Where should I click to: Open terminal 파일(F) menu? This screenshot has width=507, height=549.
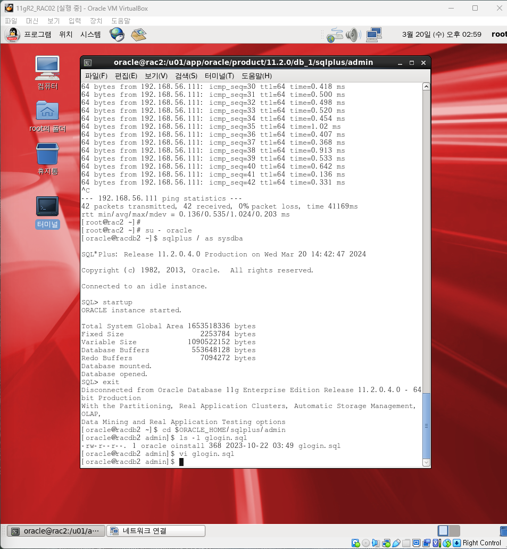(x=96, y=76)
